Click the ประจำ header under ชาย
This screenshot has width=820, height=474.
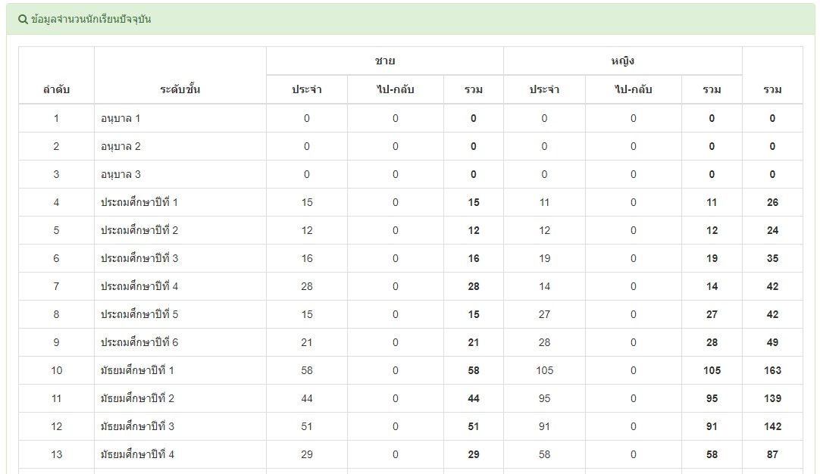(x=307, y=90)
